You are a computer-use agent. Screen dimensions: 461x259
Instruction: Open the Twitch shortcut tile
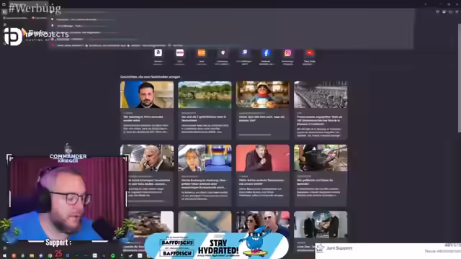[x=245, y=53]
